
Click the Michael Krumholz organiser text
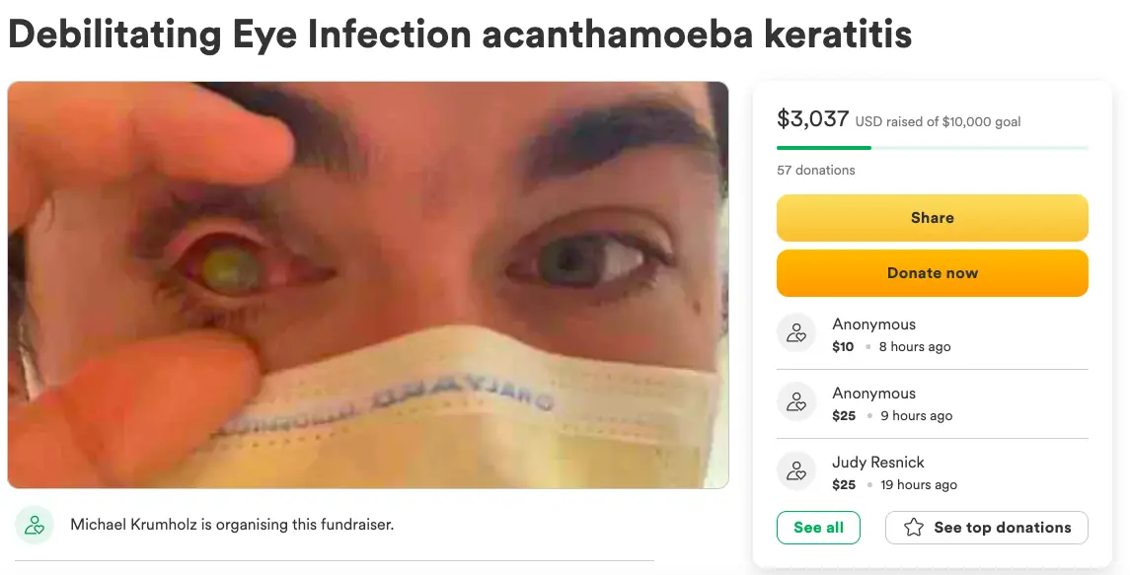pos(232,525)
